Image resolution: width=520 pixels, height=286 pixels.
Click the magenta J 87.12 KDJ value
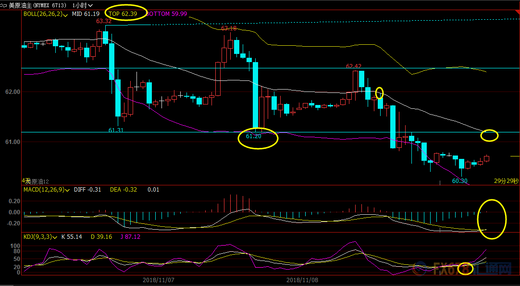[x=131, y=237]
